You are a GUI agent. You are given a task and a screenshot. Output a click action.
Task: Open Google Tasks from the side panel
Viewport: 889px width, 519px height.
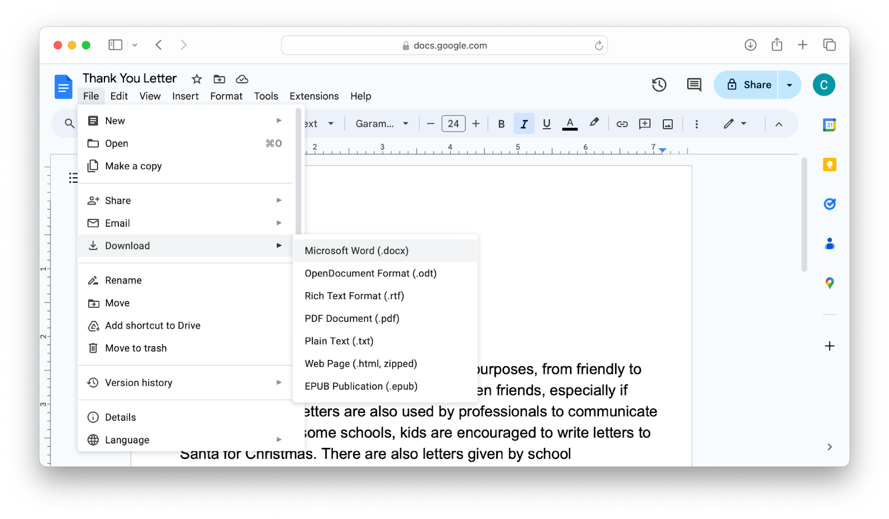829,203
